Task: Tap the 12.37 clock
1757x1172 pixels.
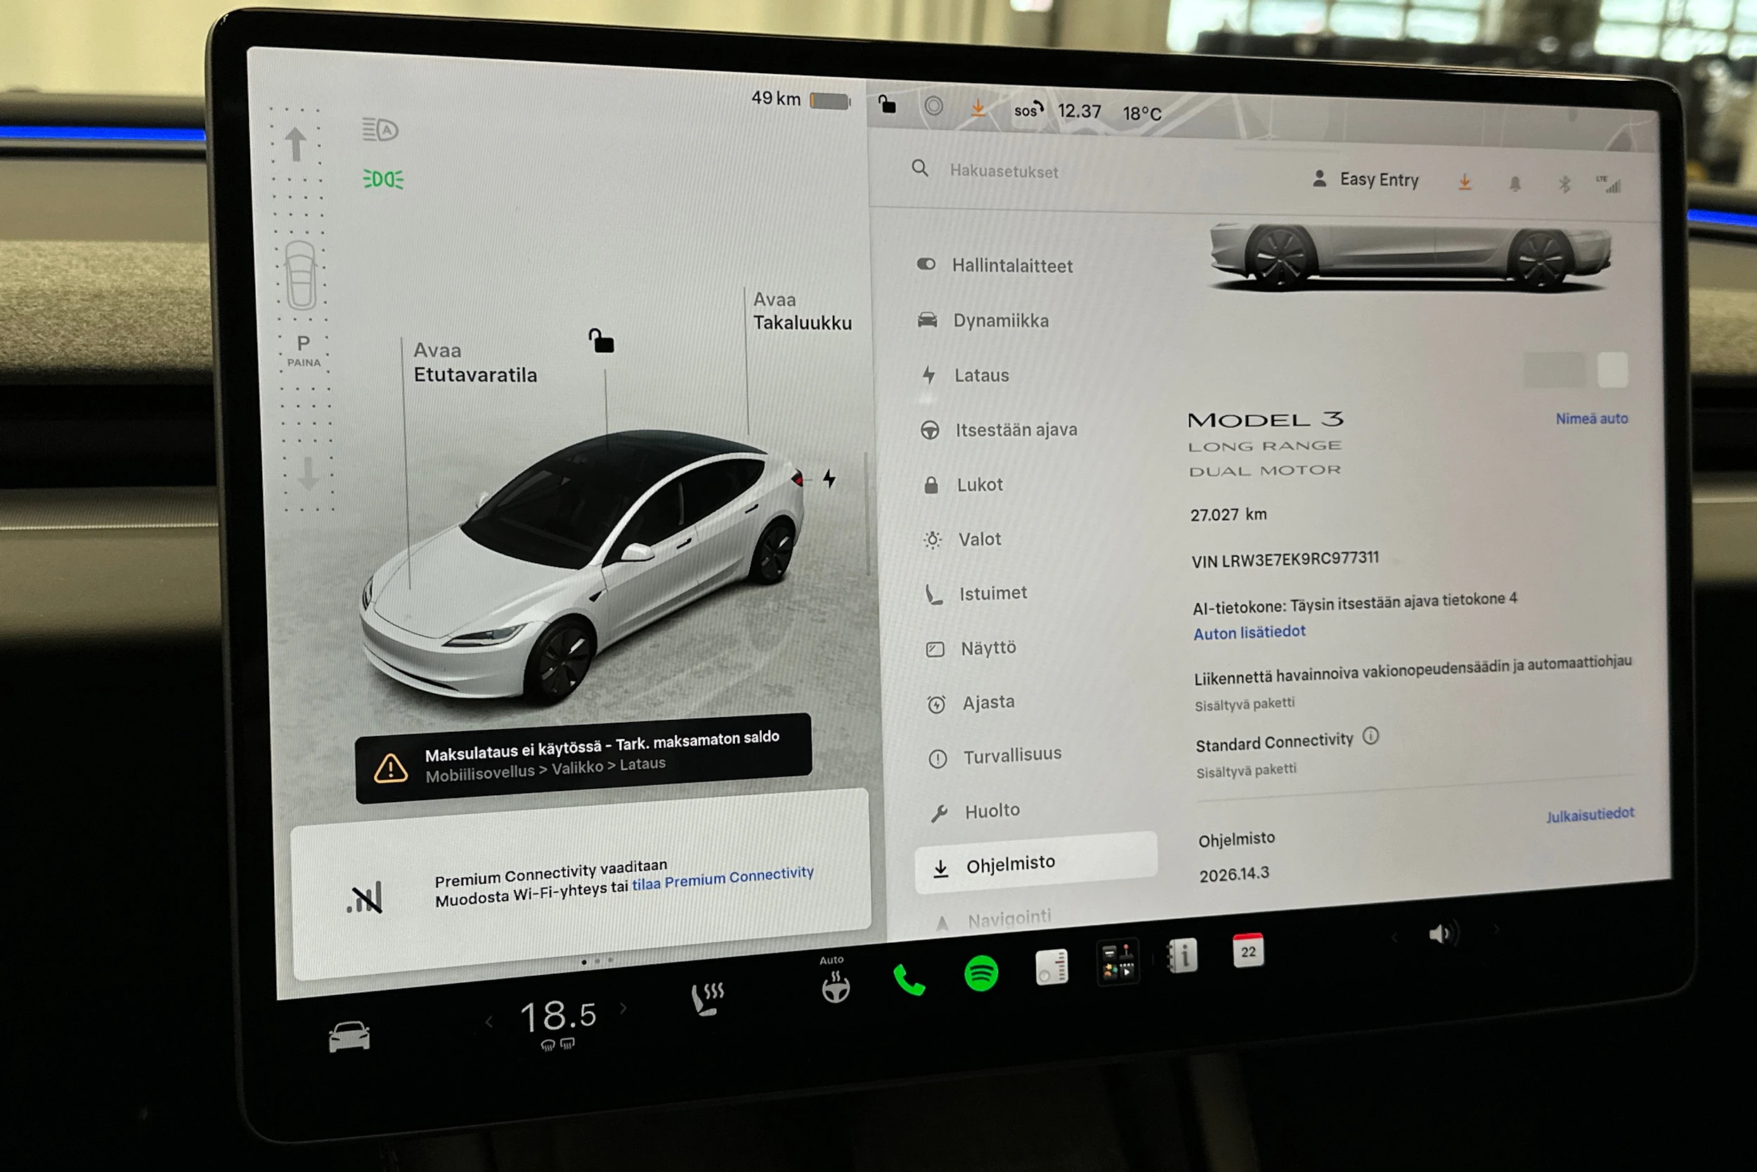Action: pyautogui.click(x=1080, y=111)
